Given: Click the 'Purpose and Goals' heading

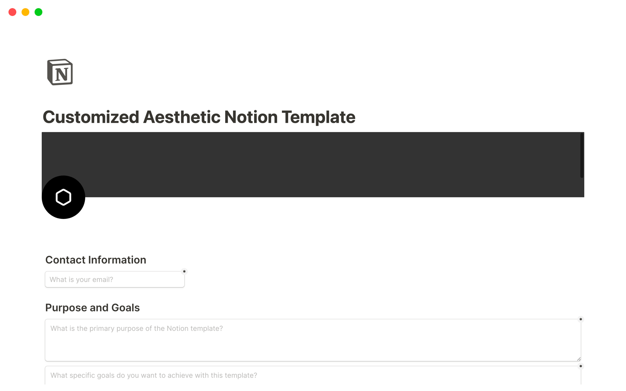Looking at the screenshot, I should pos(92,308).
